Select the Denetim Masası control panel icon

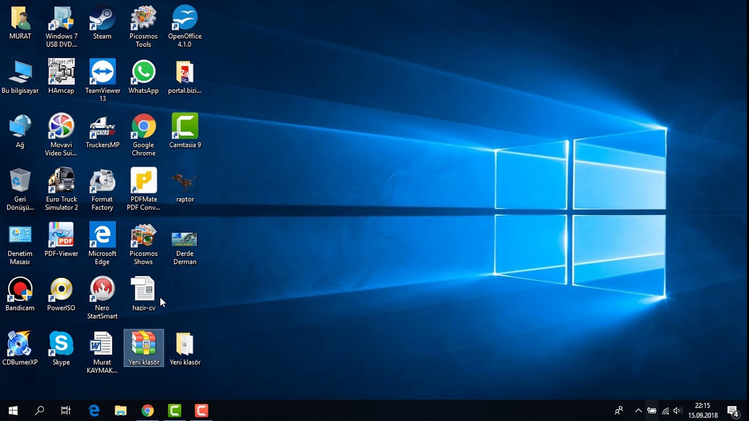click(20, 244)
